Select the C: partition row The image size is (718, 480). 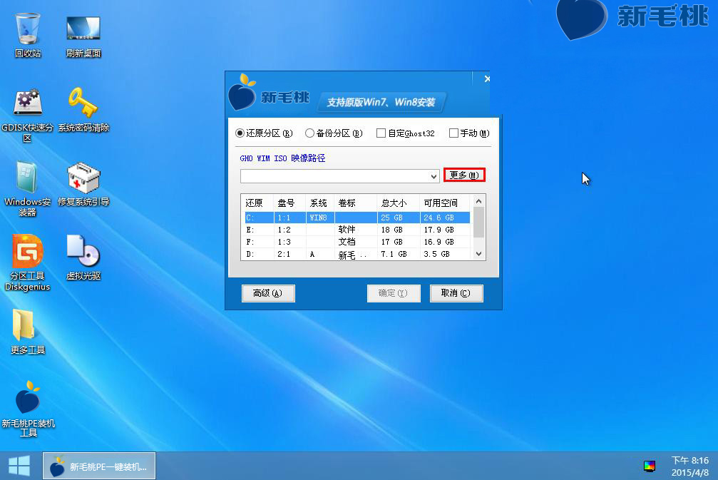pyautogui.click(x=357, y=218)
